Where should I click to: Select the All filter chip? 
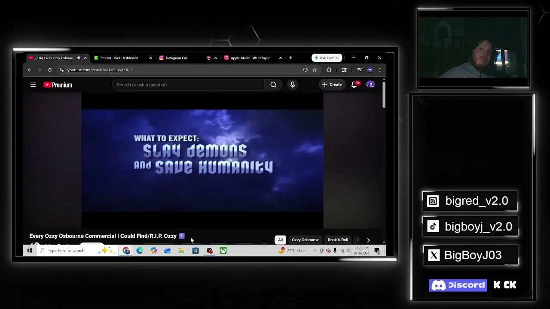(x=280, y=240)
